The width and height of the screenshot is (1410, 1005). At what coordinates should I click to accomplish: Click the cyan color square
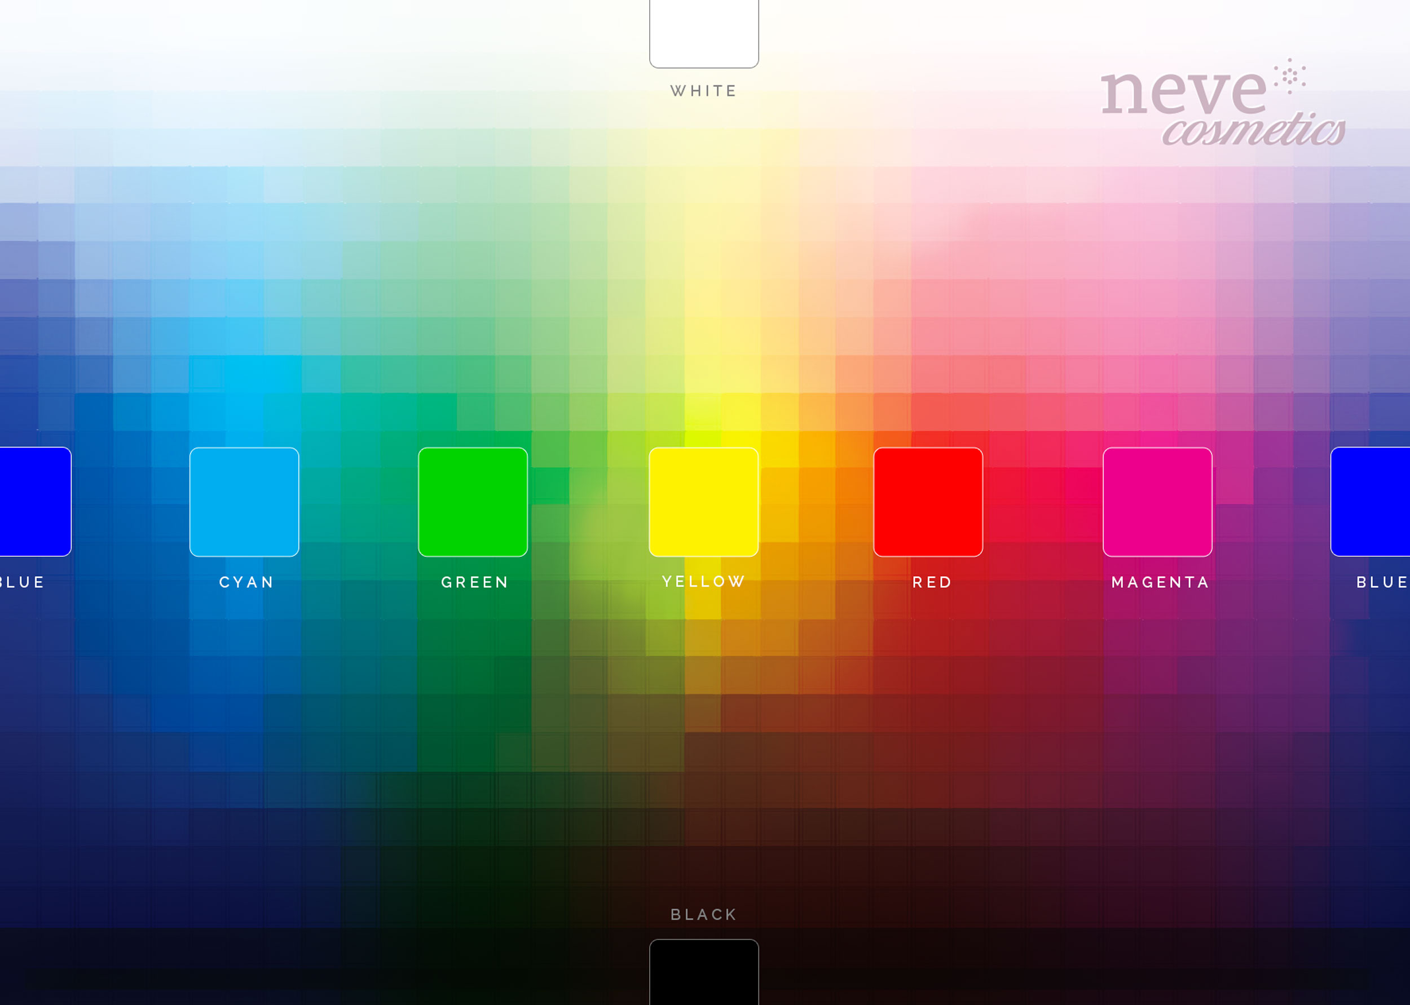pos(244,502)
